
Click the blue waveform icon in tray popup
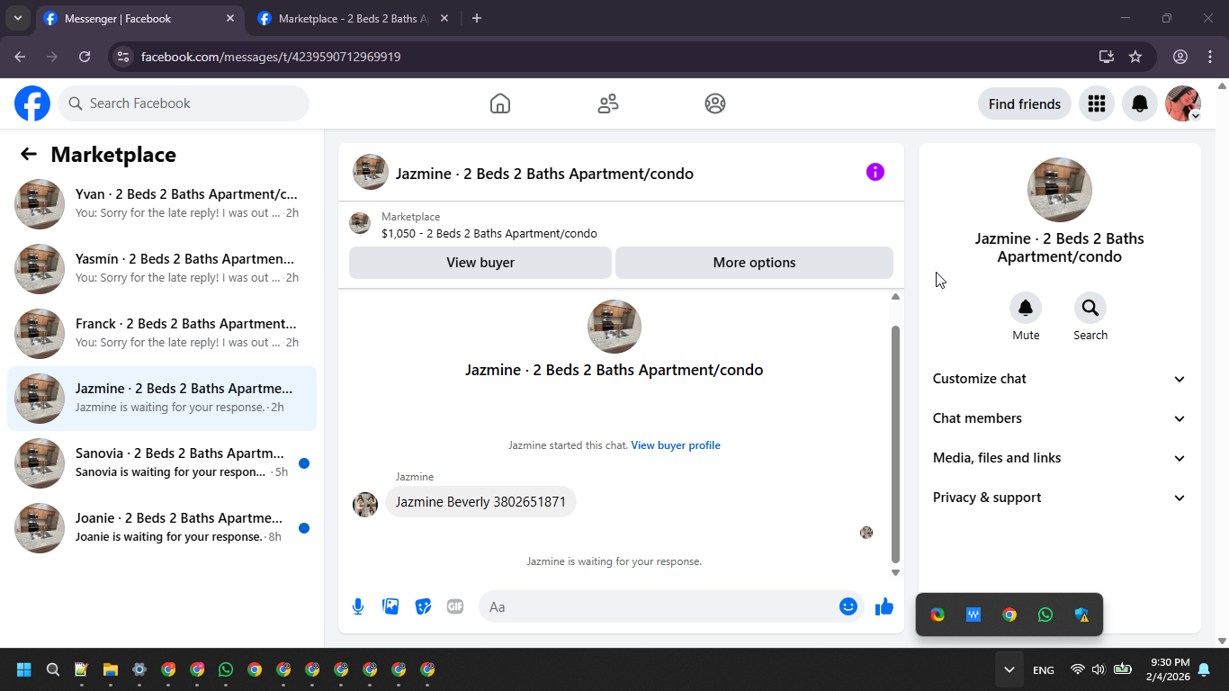click(x=973, y=615)
